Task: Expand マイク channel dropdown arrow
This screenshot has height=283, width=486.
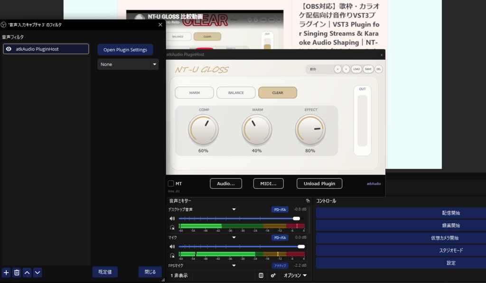Action: (x=234, y=237)
